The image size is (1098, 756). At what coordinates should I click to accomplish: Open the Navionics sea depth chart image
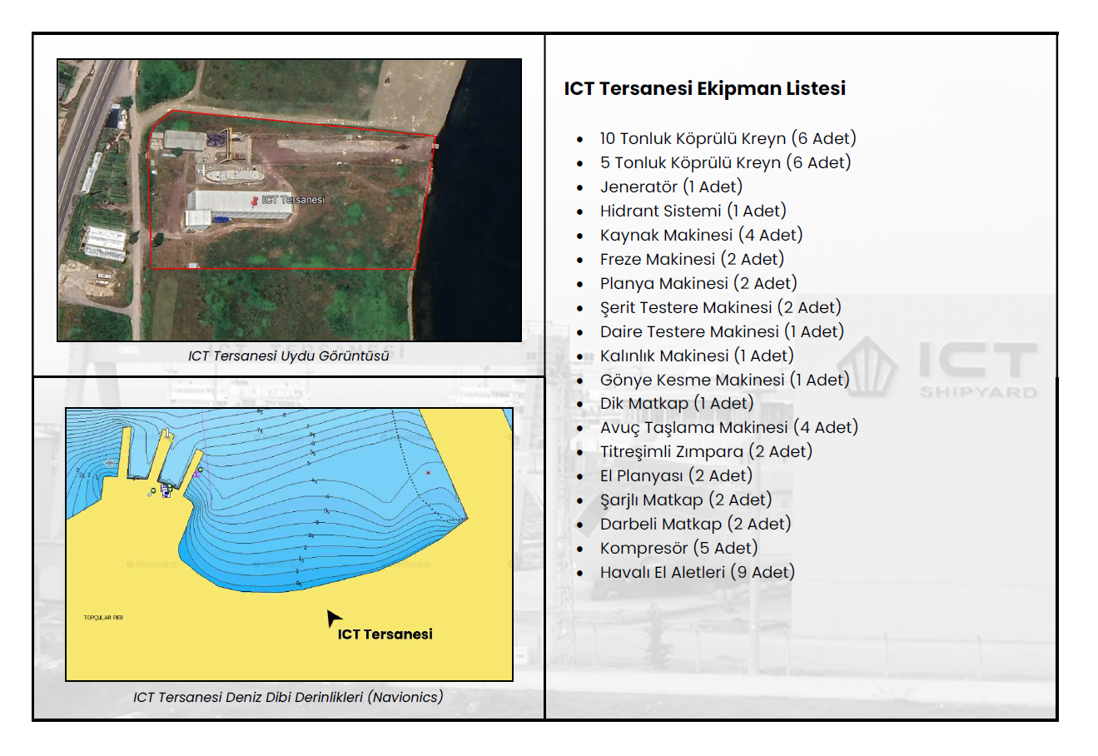(289, 545)
